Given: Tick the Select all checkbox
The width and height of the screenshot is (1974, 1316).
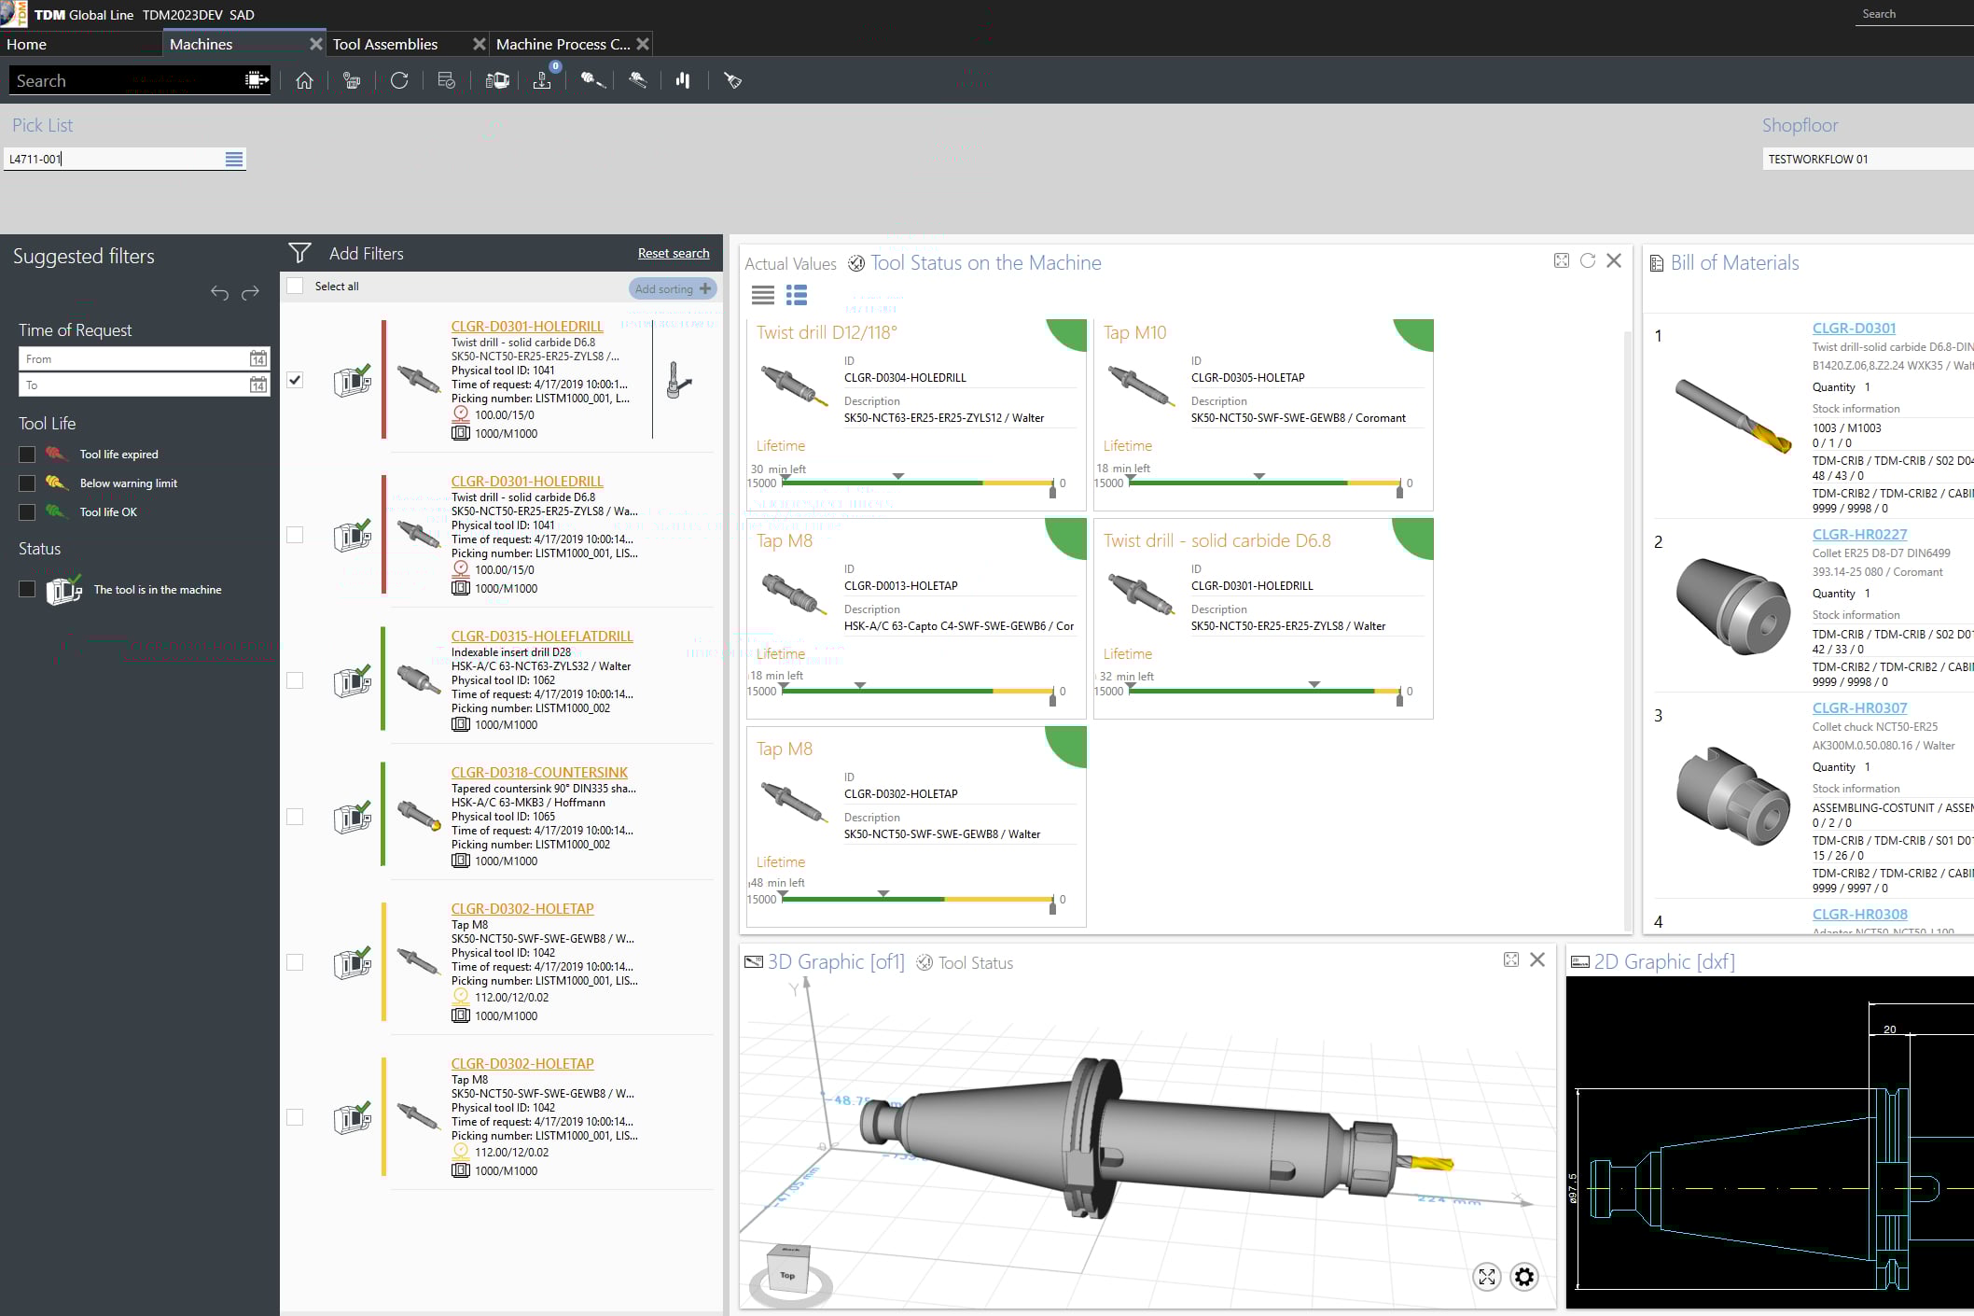Looking at the screenshot, I should coord(295,287).
